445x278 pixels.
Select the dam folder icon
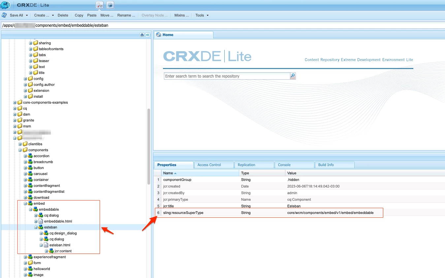coord(20,114)
